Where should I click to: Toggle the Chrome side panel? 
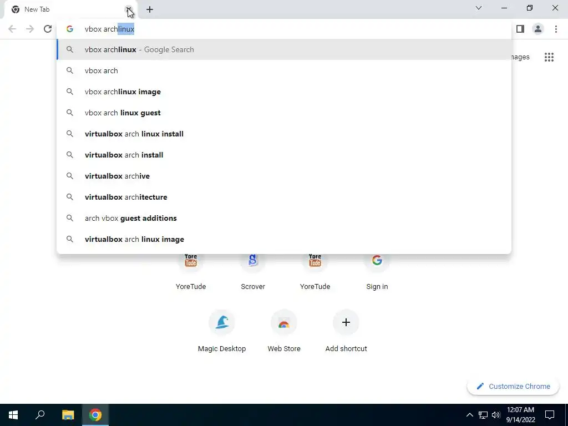click(x=520, y=29)
